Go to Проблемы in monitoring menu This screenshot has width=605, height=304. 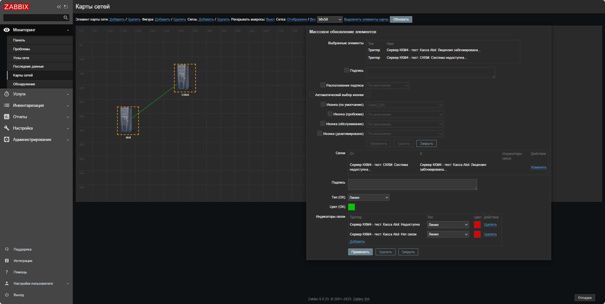pos(22,49)
